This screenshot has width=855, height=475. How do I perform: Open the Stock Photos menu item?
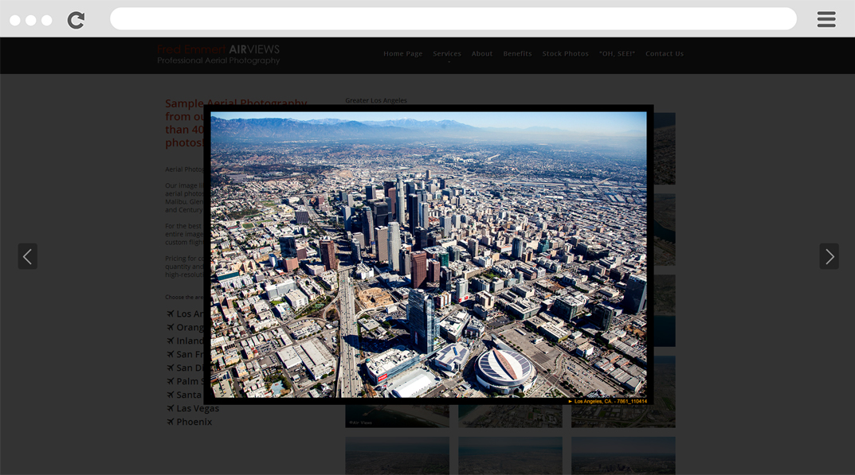[565, 54]
